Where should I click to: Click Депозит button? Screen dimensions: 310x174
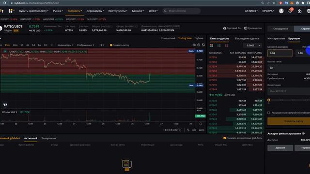pyautogui.click(x=280, y=148)
